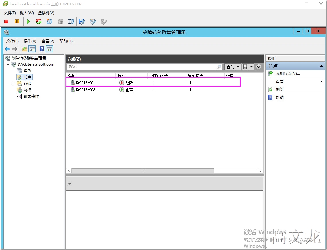This screenshot has height=250, width=327.
Task: Click the floppy drive connect icon
Action: (82, 21)
